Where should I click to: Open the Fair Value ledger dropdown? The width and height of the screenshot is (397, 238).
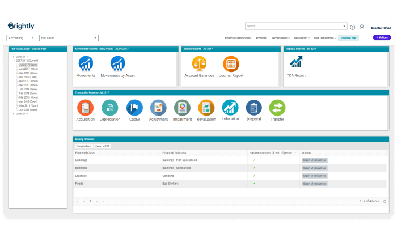tap(69, 38)
